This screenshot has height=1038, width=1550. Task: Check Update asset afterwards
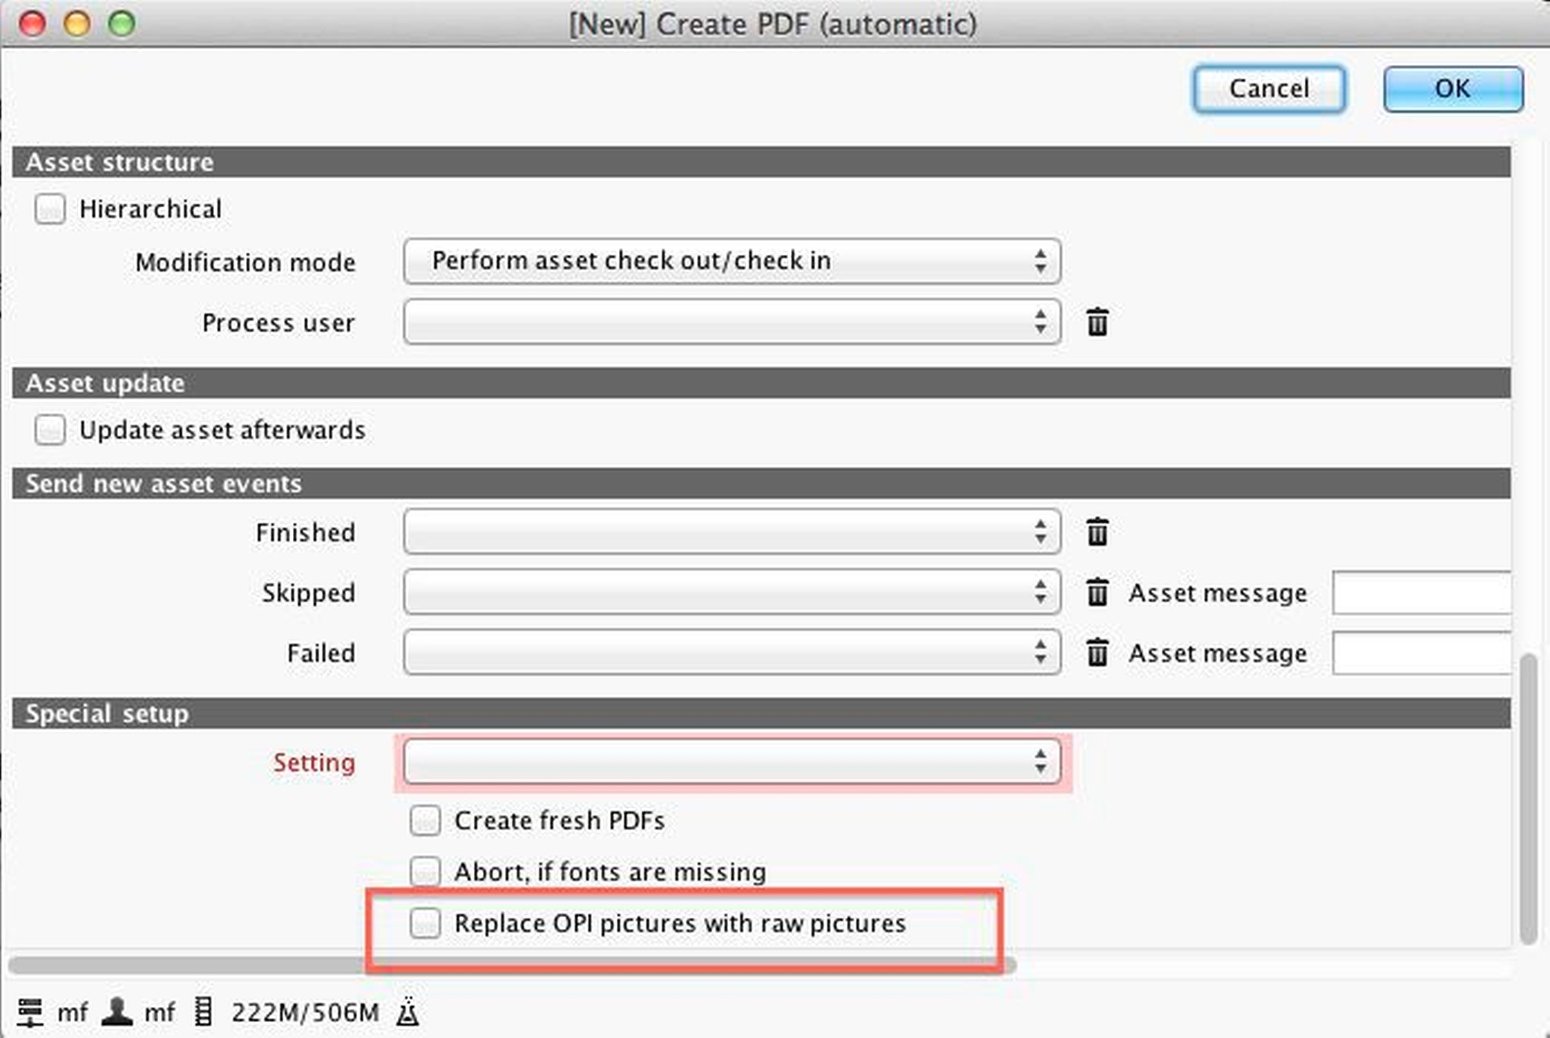pyautogui.click(x=50, y=430)
